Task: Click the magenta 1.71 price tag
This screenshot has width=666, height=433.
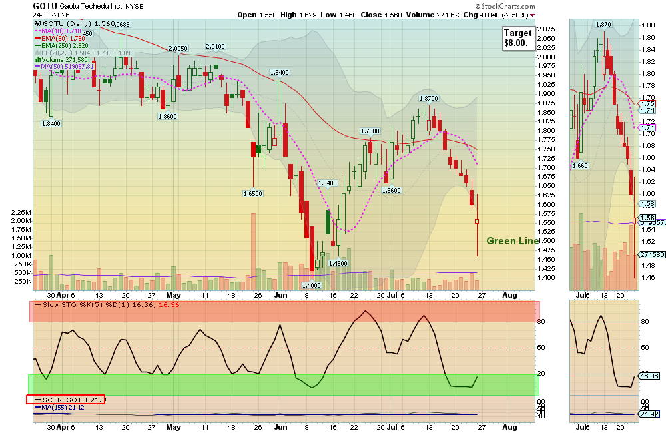Action: pyautogui.click(x=647, y=127)
